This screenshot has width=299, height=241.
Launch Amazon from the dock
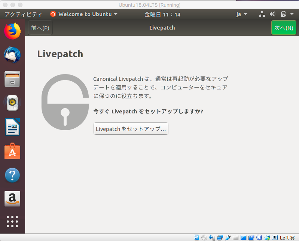coord(12,199)
